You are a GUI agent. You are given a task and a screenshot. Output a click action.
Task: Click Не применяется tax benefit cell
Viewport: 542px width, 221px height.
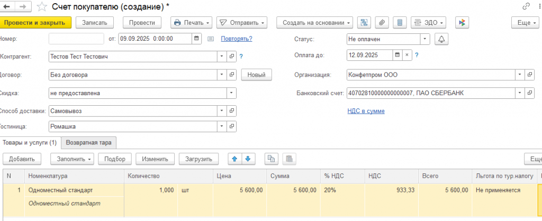(503, 190)
